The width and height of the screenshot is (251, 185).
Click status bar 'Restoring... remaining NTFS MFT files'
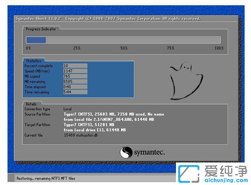[46, 178]
